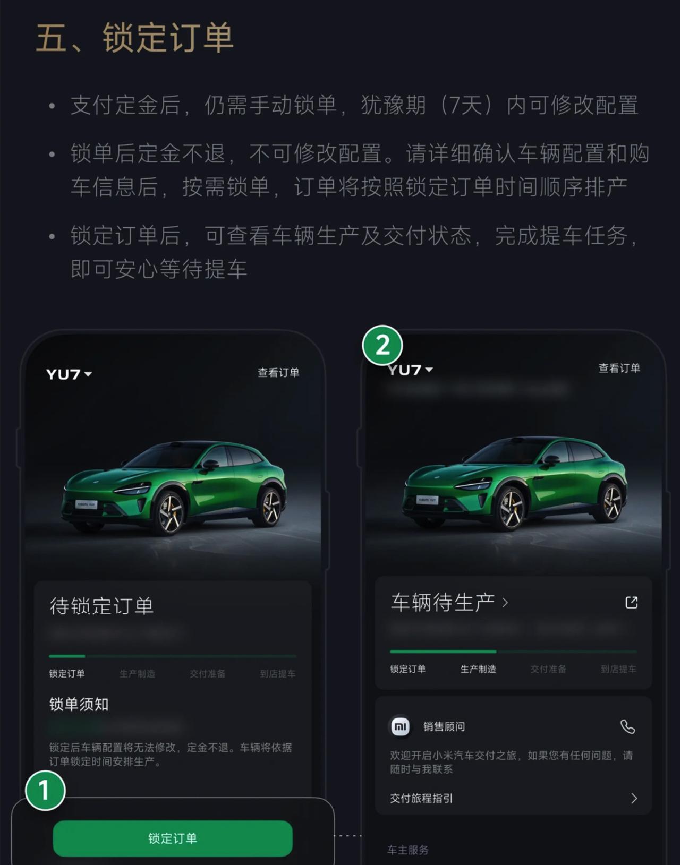Viewport: 680px width, 865px height.
Task: Open 车辆待生产 status details chevron
Action: [x=505, y=603]
